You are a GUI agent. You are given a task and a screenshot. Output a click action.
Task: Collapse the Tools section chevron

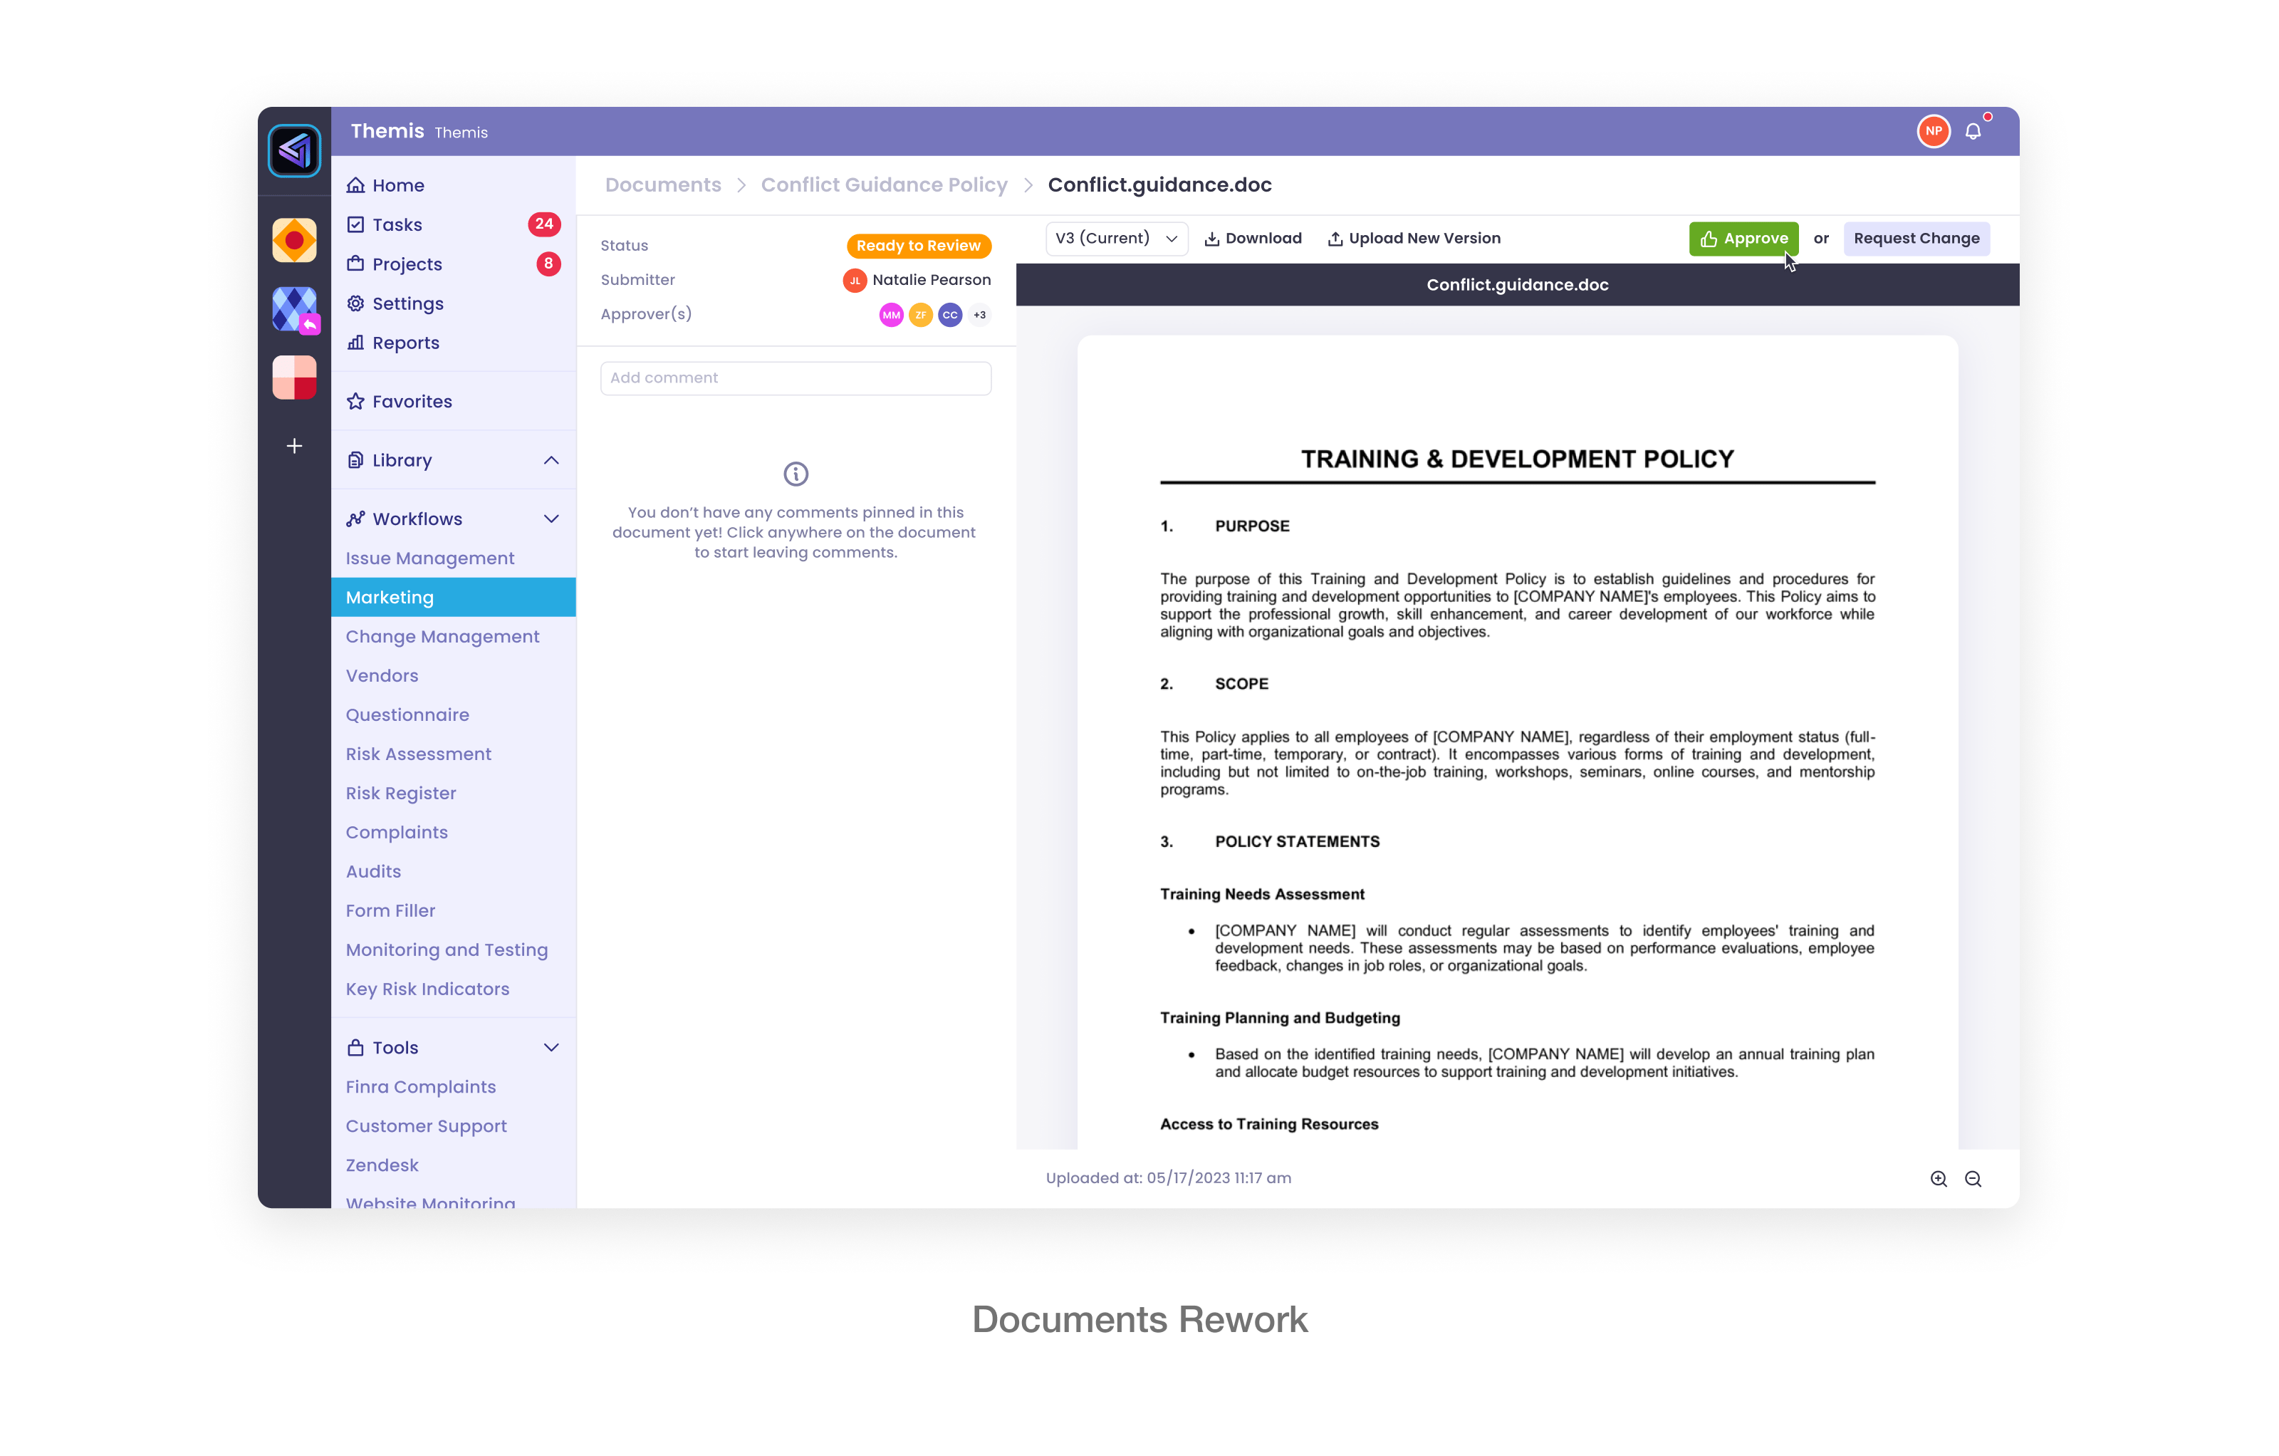pyautogui.click(x=552, y=1048)
